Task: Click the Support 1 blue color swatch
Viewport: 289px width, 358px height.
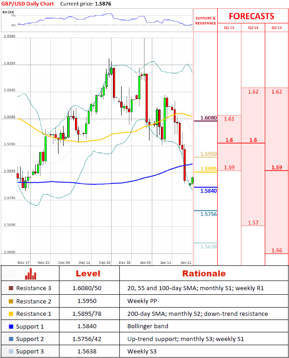Action: (11, 326)
